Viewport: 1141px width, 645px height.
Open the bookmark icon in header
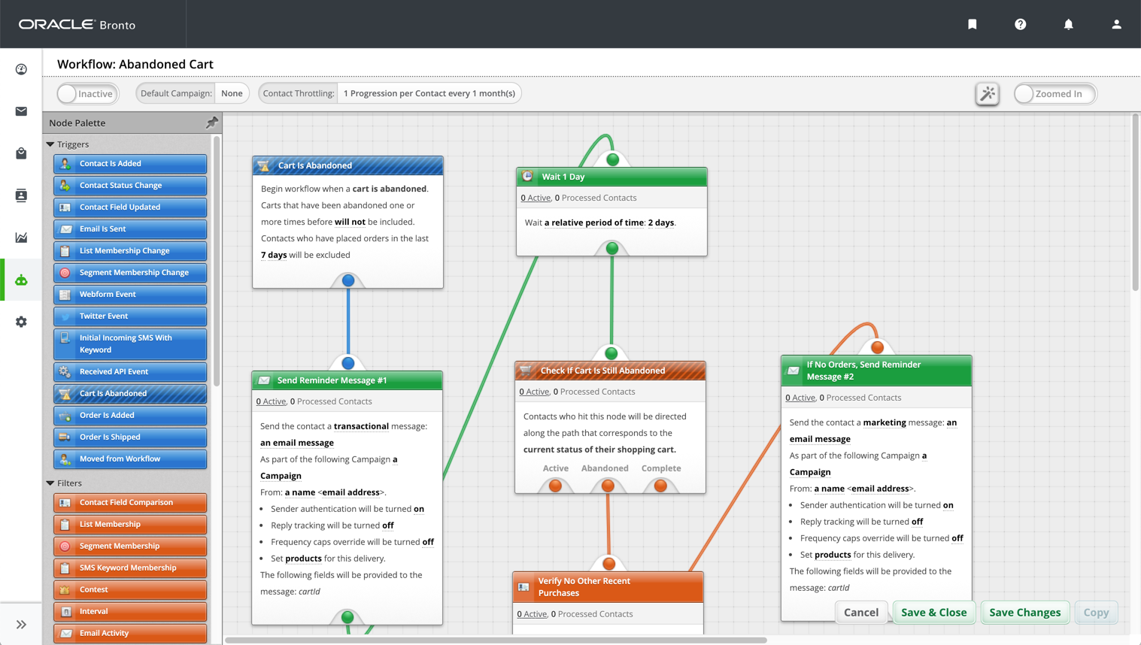click(x=972, y=24)
